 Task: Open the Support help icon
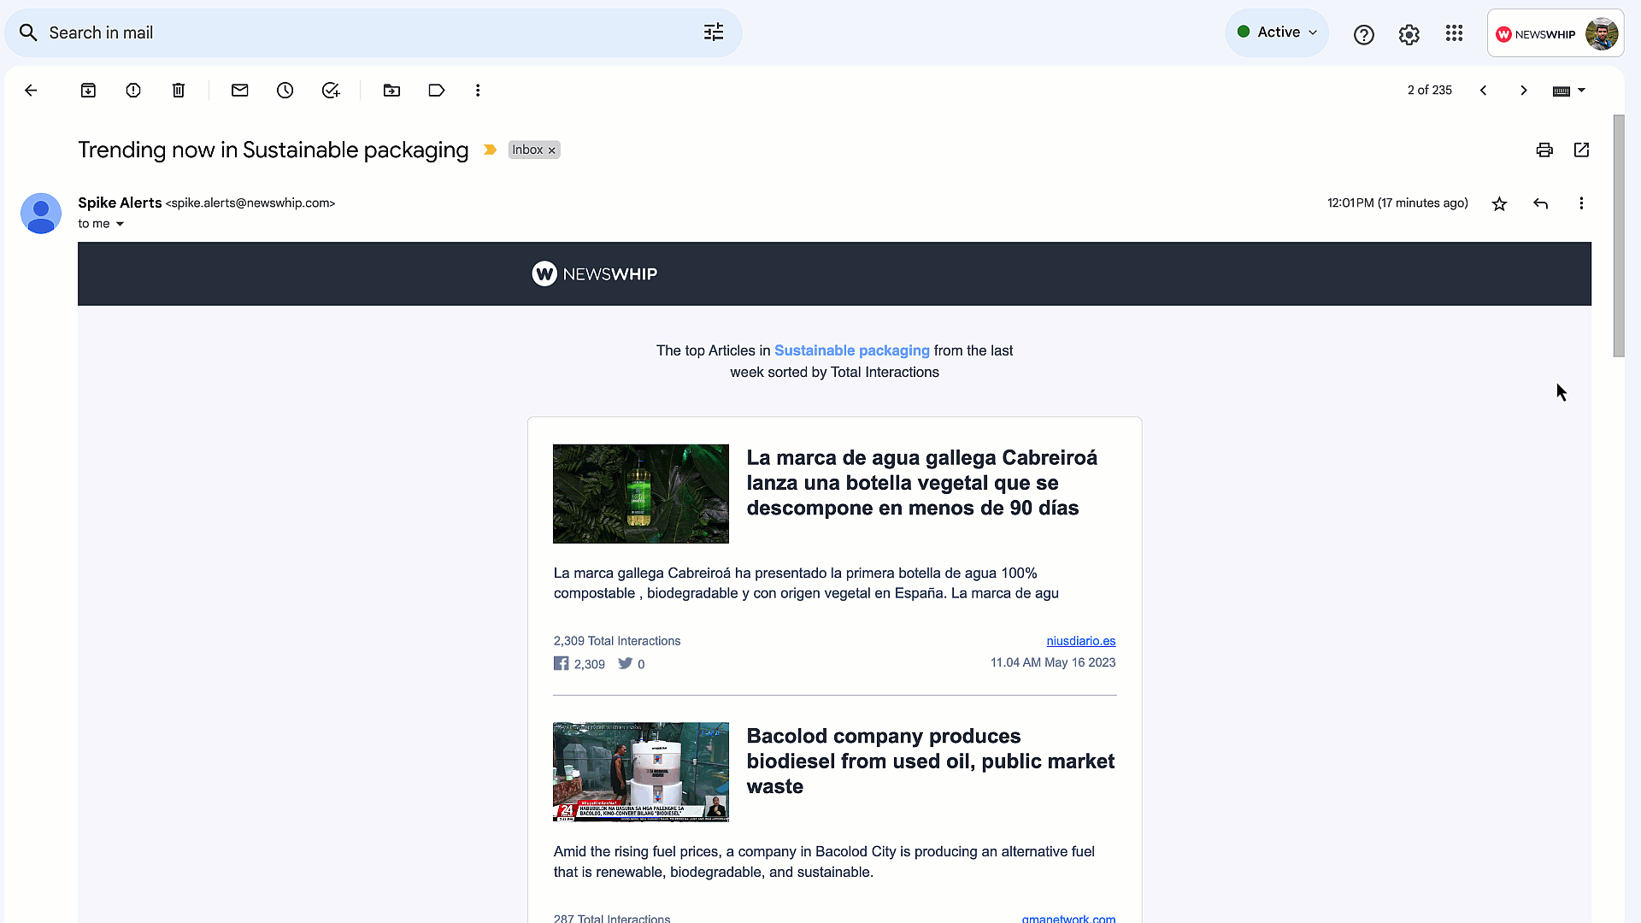coord(1364,34)
